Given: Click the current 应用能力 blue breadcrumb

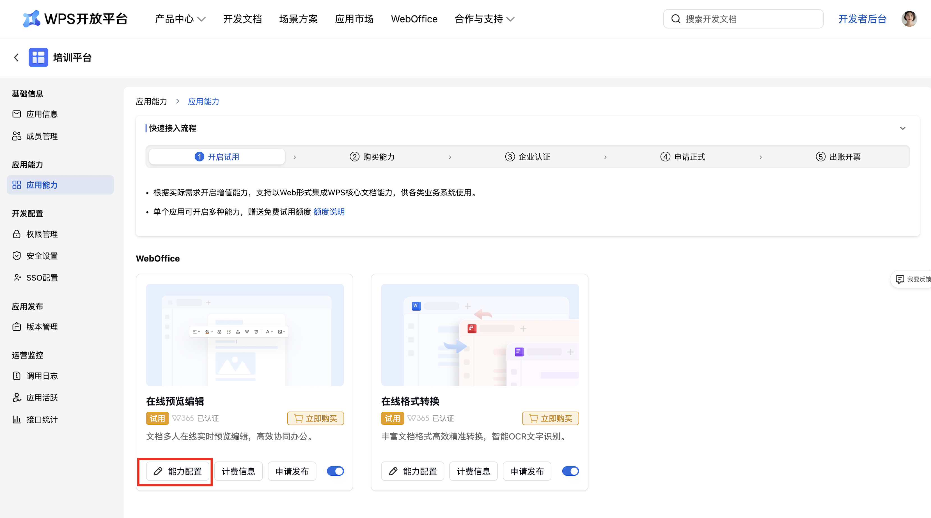Looking at the screenshot, I should (x=203, y=101).
